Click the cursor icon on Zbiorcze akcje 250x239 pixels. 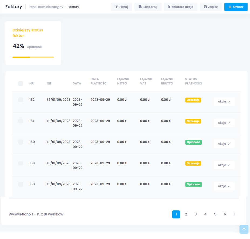click(169, 7)
